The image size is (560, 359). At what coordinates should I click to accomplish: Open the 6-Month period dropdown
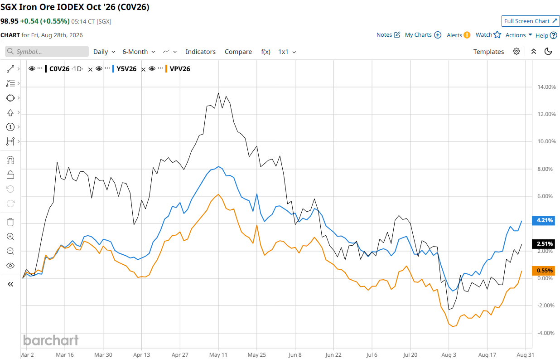click(139, 52)
